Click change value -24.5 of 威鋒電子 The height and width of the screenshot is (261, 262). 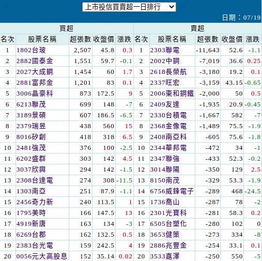pos(253,191)
